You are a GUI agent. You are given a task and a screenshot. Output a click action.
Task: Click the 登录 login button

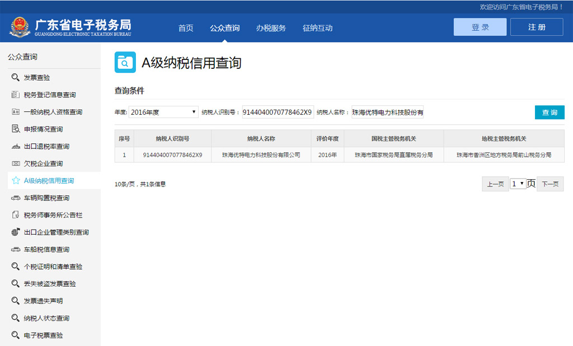pyautogui.click(x=480, y=27)
